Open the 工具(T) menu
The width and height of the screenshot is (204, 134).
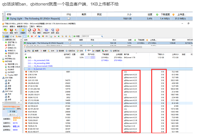click(x=32, y=26)
